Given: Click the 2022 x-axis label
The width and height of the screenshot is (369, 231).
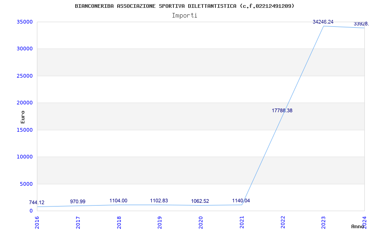Looking at the screenshot, I should tap(282, 222).
